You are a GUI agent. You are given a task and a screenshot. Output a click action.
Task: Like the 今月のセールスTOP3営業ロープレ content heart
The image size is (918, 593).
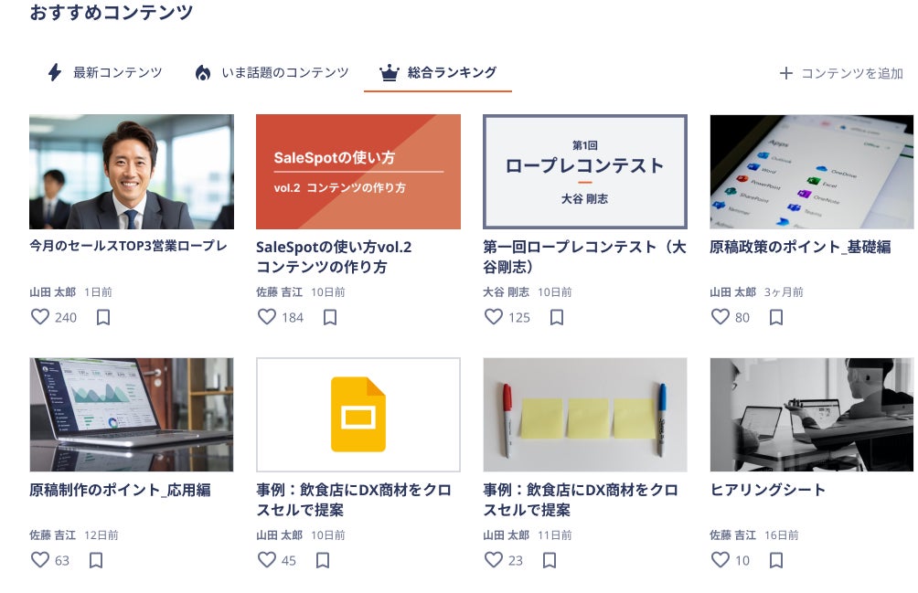pos(40,317)
